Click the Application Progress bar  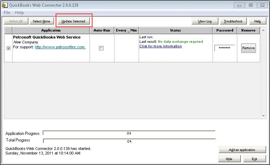coord(129,133)
